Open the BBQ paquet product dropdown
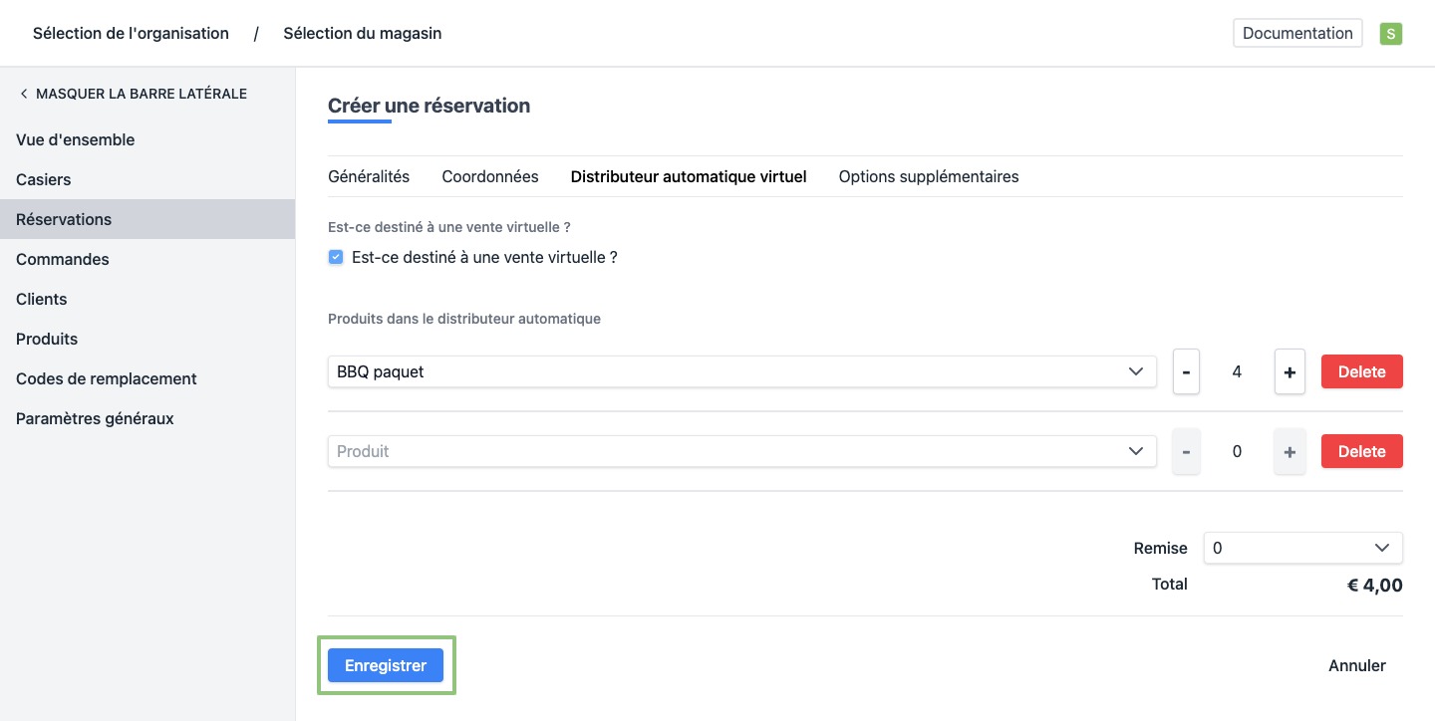1435x721 pixels. point(741,371)
